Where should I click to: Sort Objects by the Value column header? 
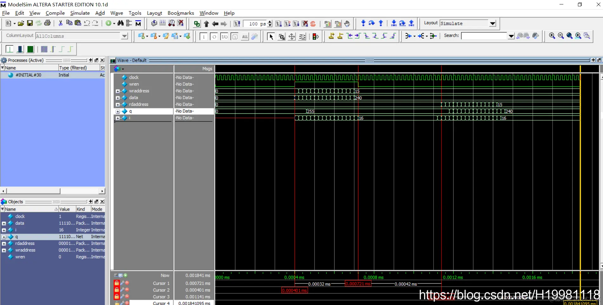click(67, 209)
